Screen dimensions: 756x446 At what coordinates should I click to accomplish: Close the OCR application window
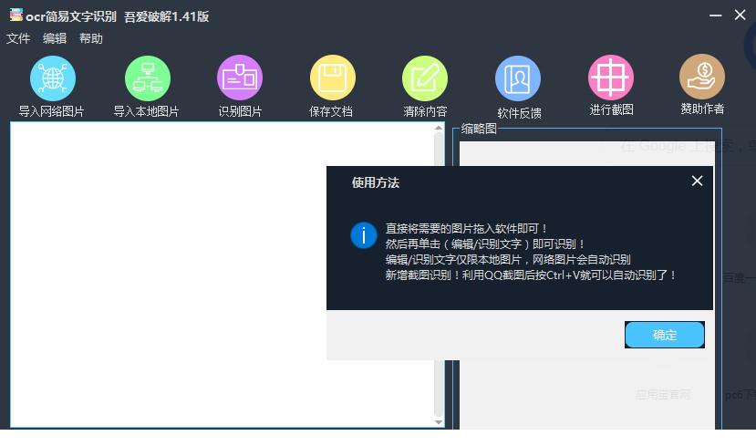click(x=740, y=15)
